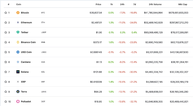Open the Ethereum coin name link
Viewport: 193px width, 106px height.
26,23
